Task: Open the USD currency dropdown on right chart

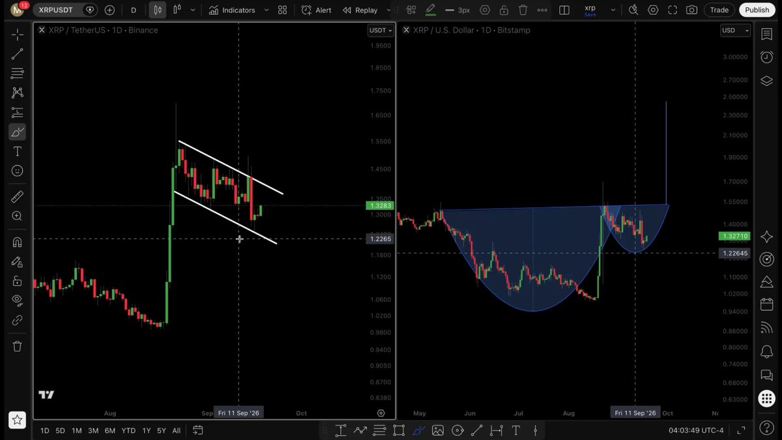Action: point(735,30)
